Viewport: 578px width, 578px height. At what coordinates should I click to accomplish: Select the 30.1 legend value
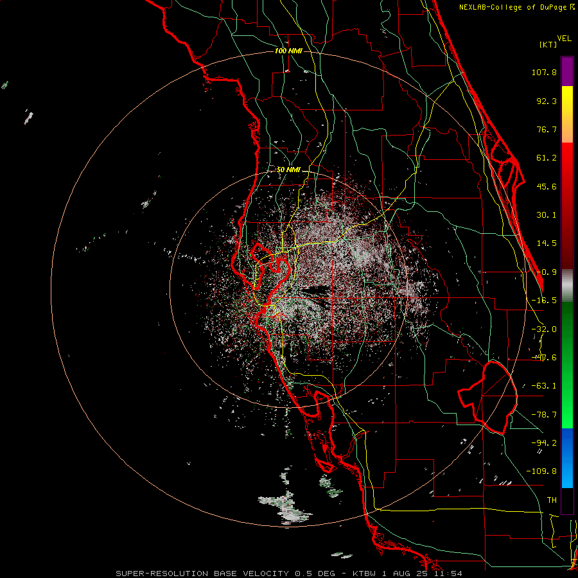coord(547,215)
